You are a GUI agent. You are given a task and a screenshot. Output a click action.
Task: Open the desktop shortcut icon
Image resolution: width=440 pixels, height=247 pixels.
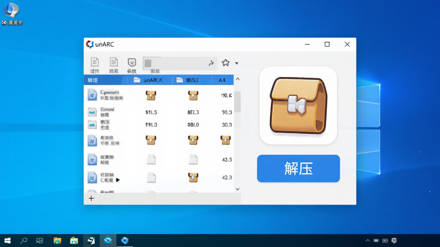[x=12, y=14]
